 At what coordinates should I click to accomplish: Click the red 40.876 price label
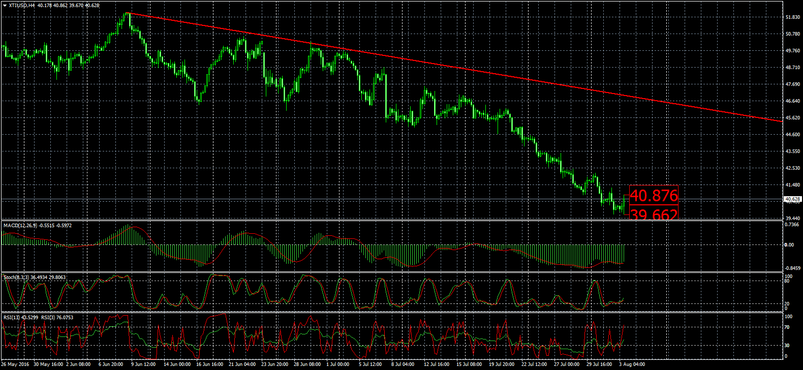click(x=654, y=196)
